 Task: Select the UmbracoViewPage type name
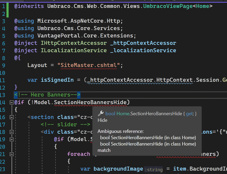[x=168, y=6]
